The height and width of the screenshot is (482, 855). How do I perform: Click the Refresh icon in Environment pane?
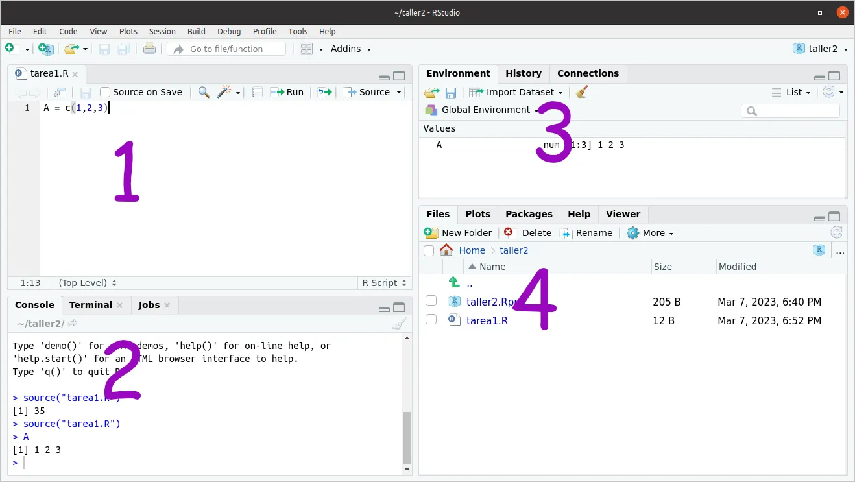click(828, 92)
